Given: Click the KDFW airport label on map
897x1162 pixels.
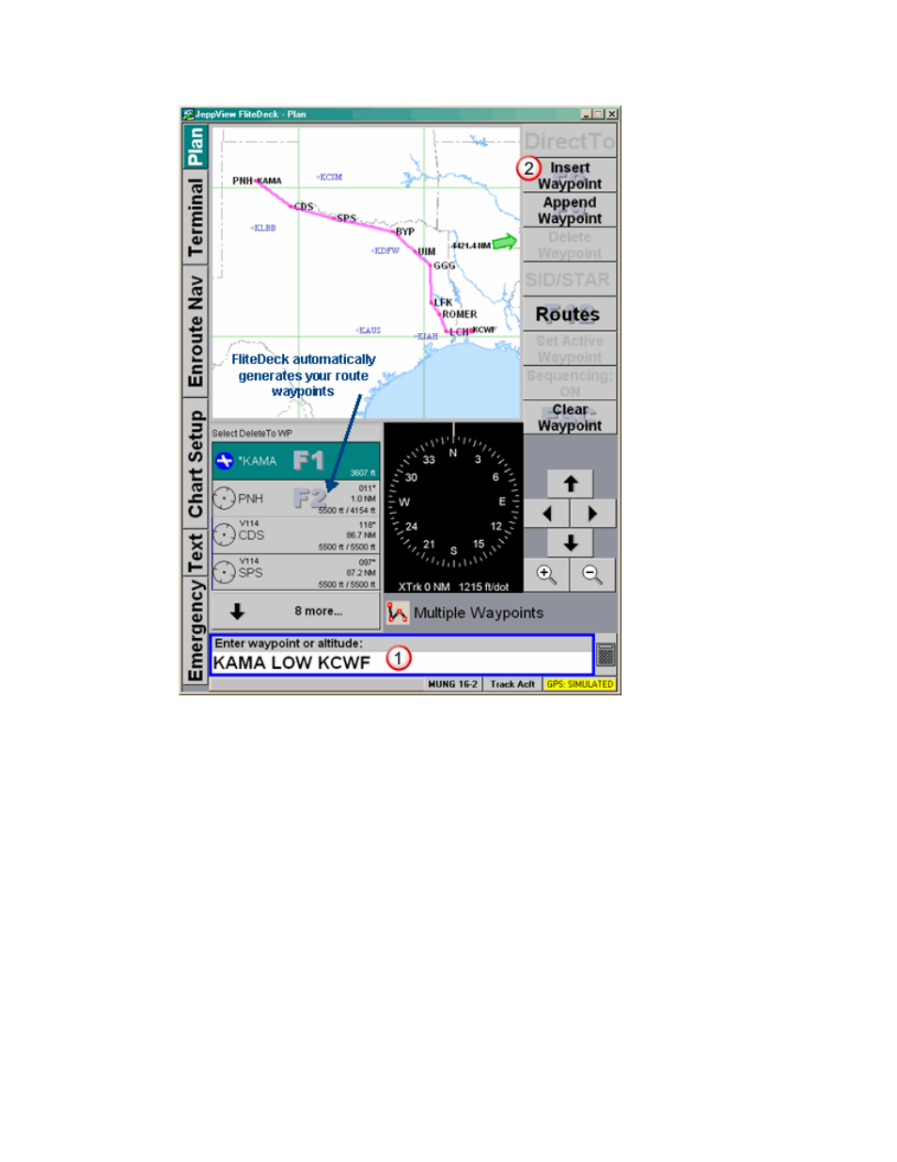Looking at the screenshot, I should pos(386,251).
